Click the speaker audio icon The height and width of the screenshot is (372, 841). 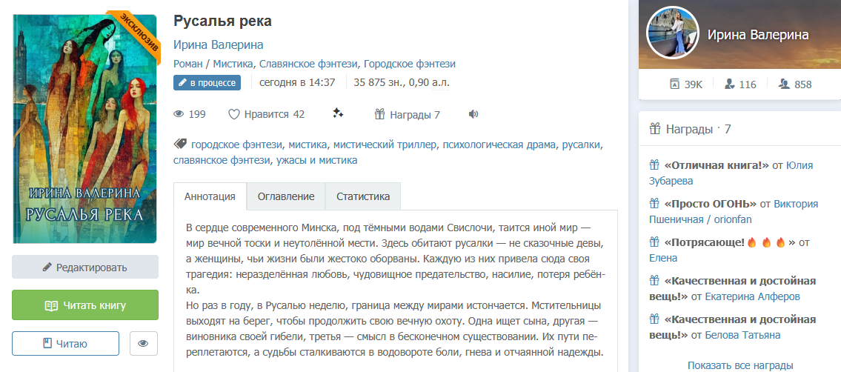473,114
